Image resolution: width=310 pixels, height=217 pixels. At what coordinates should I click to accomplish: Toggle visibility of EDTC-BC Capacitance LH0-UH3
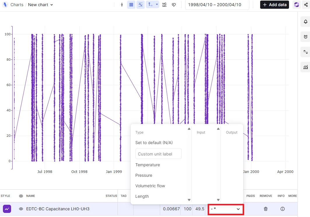[21, 209]
